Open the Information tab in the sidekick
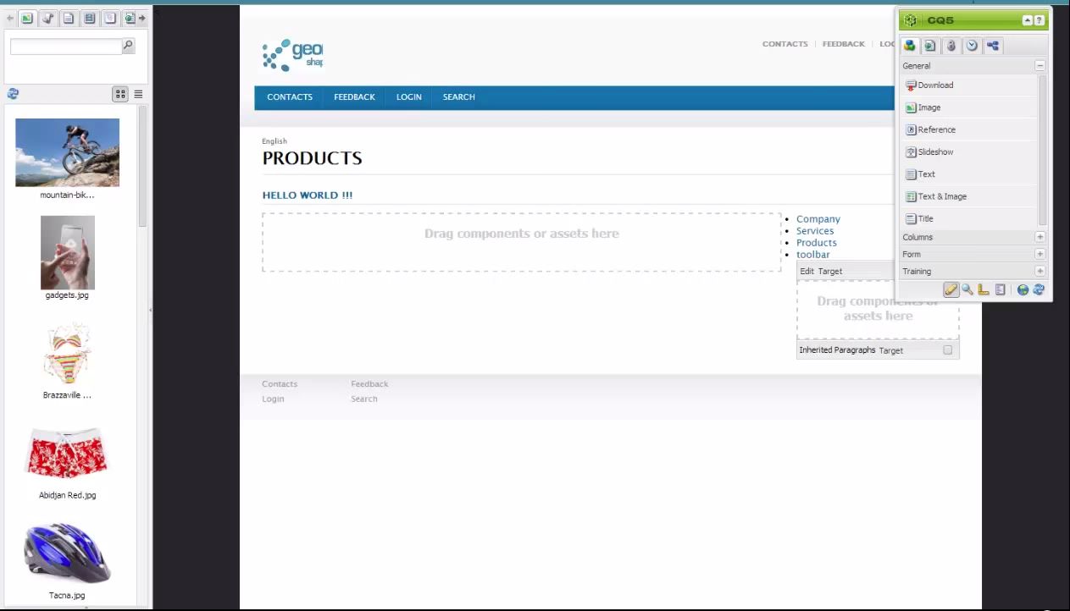The image size is (1070, 611). tap(951, 45)
